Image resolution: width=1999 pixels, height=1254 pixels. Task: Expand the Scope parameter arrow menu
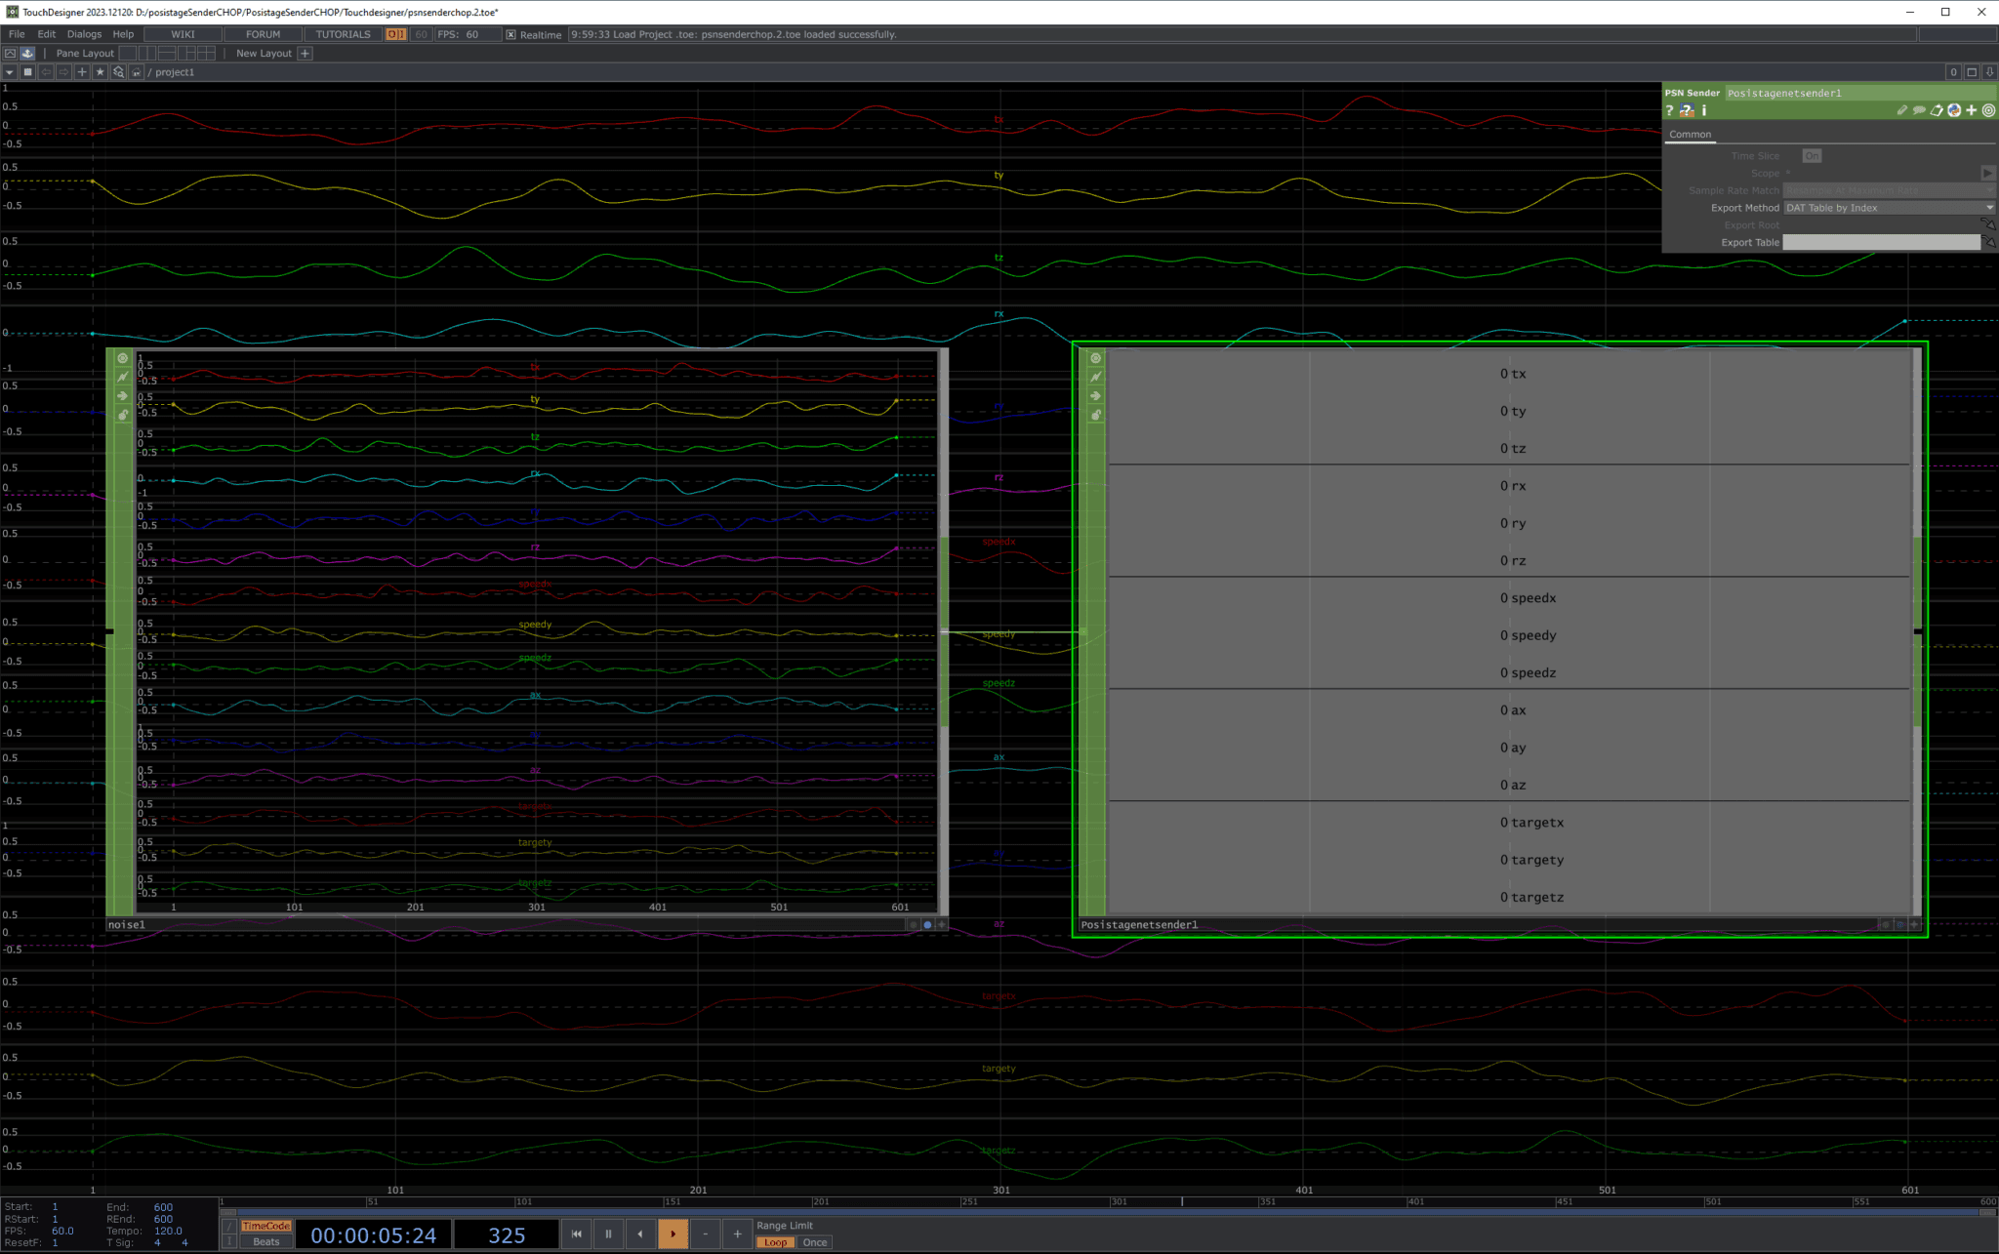click(x=1987, y=173)
